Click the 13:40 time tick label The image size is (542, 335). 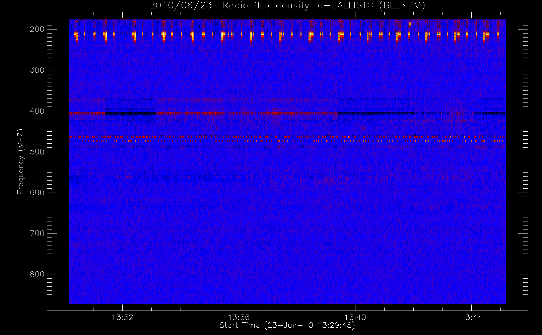point(355,317)
